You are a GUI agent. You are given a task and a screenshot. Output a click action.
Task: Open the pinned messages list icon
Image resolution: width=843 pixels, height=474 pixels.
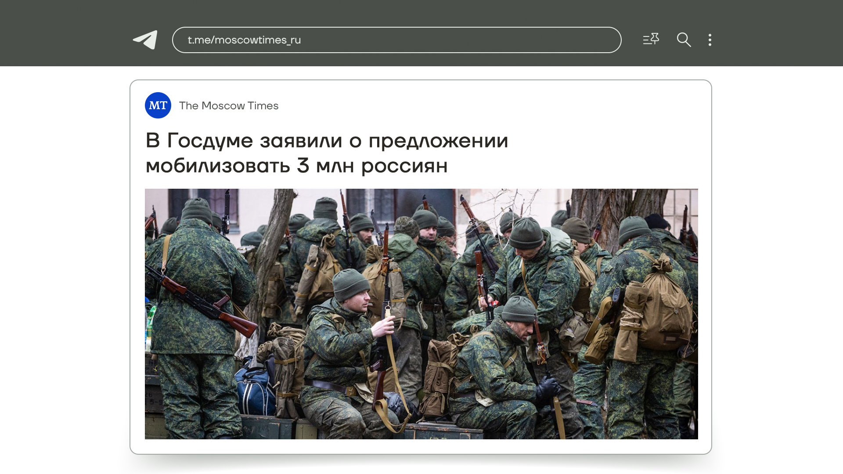coord(651,39)
